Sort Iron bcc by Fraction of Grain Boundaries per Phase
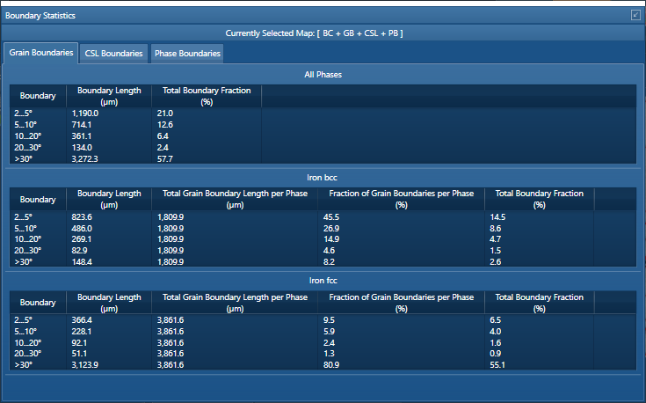The width and height of the screenshot is (646, 403). (401, 199)
